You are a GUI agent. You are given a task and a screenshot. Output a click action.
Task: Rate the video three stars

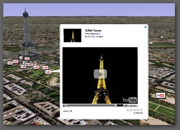pyautogui.click(x=135, y=110)
